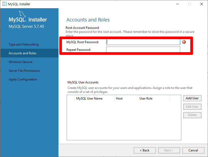Focus the Repeat Password field
Viewport: 208px width, 157px height.
[x=143, y=50]
